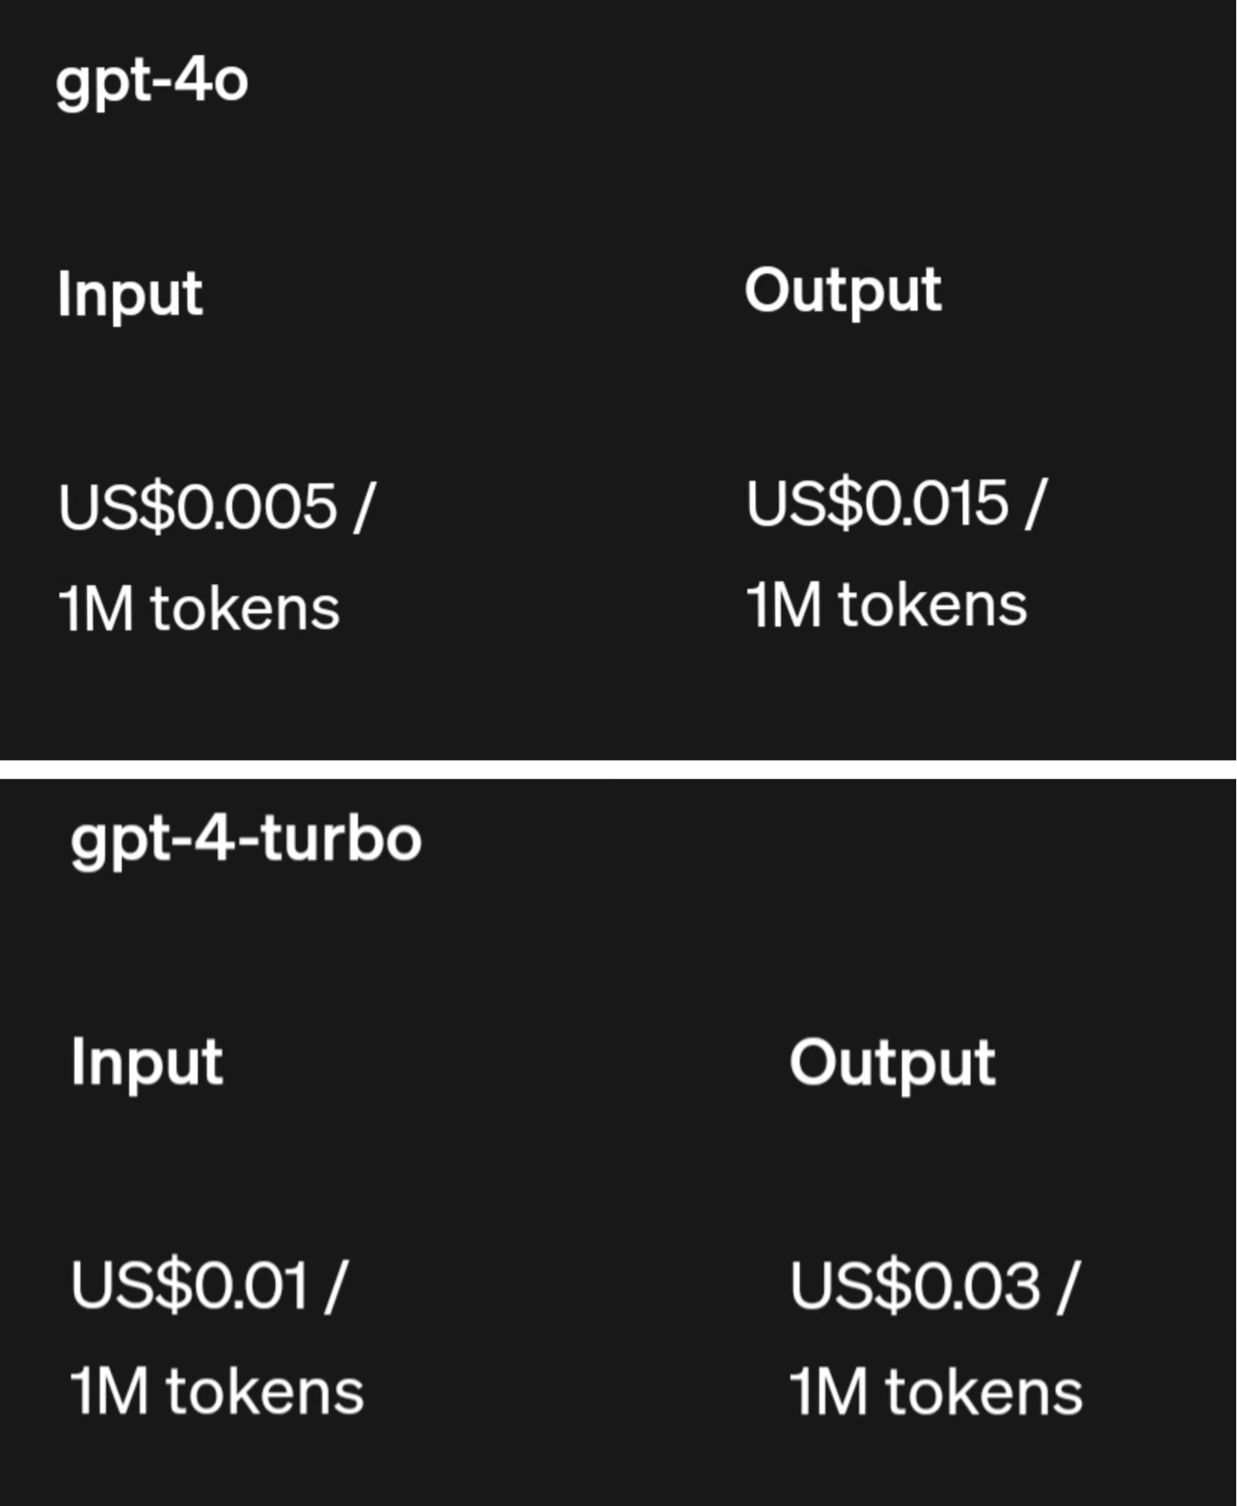Click the US$0.01 gpt-4-turbo input price

point(189,1286)
